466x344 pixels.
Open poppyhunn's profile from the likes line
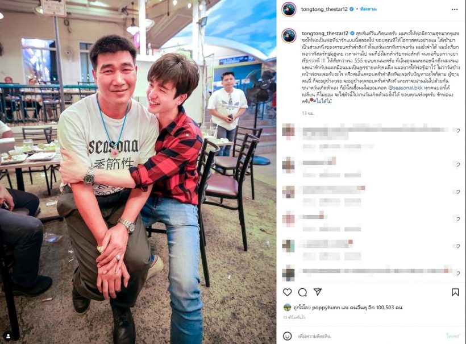(x=326, y=308)
